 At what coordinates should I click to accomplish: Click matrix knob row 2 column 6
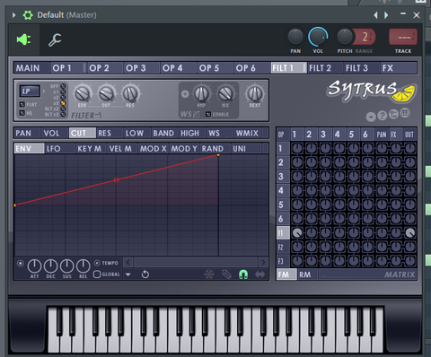coord(367,162)
